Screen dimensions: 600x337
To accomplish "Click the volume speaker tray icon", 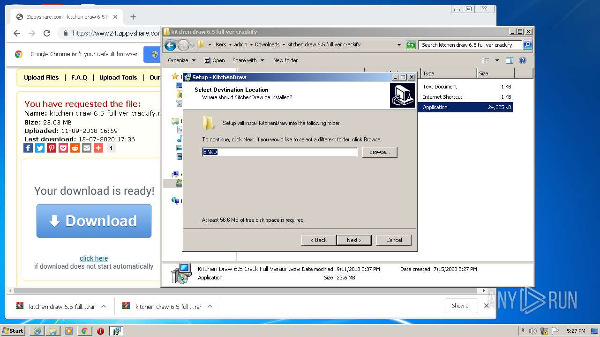I will [533, 331].
